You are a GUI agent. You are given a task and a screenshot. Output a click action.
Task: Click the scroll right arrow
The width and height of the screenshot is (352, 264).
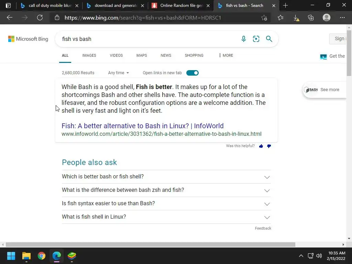tap(343, 244)
